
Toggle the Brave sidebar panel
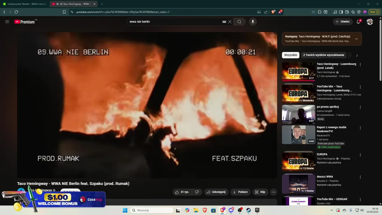tap(341, 12)
